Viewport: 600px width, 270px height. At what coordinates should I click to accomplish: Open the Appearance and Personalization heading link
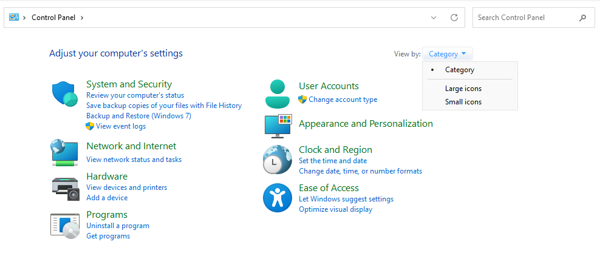366,124
